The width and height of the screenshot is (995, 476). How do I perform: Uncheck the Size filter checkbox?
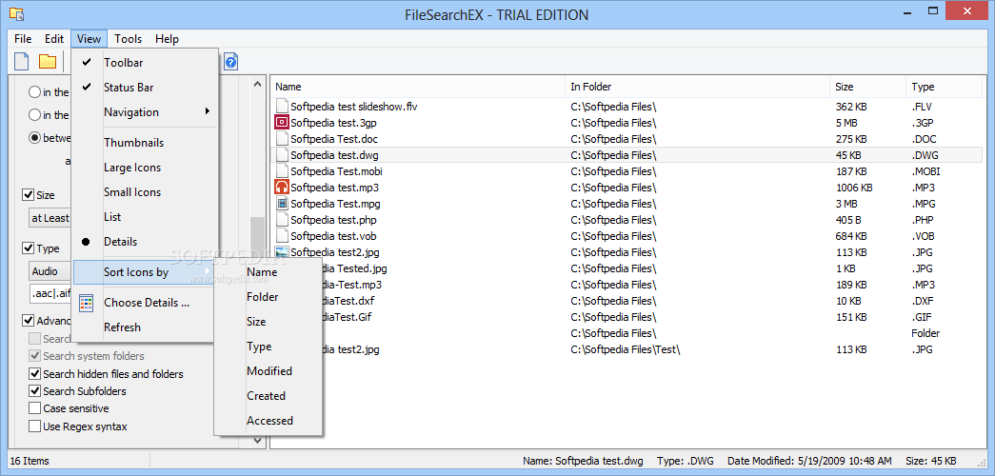[28, 195]
